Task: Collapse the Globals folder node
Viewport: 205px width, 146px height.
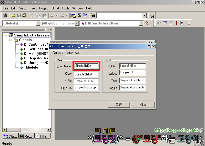Action: [x=11, y=40]
